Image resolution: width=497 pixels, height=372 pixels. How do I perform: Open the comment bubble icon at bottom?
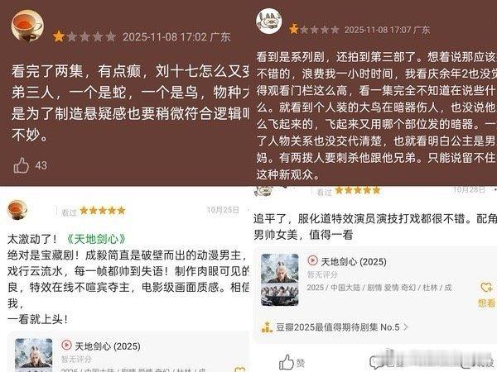[377, 362]
